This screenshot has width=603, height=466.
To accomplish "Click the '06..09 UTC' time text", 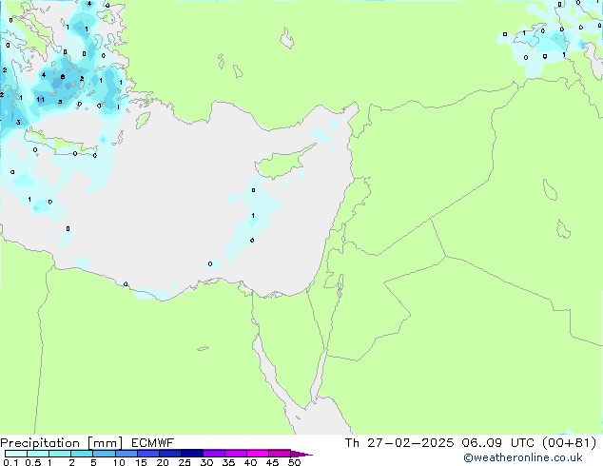I will point(498,443).
